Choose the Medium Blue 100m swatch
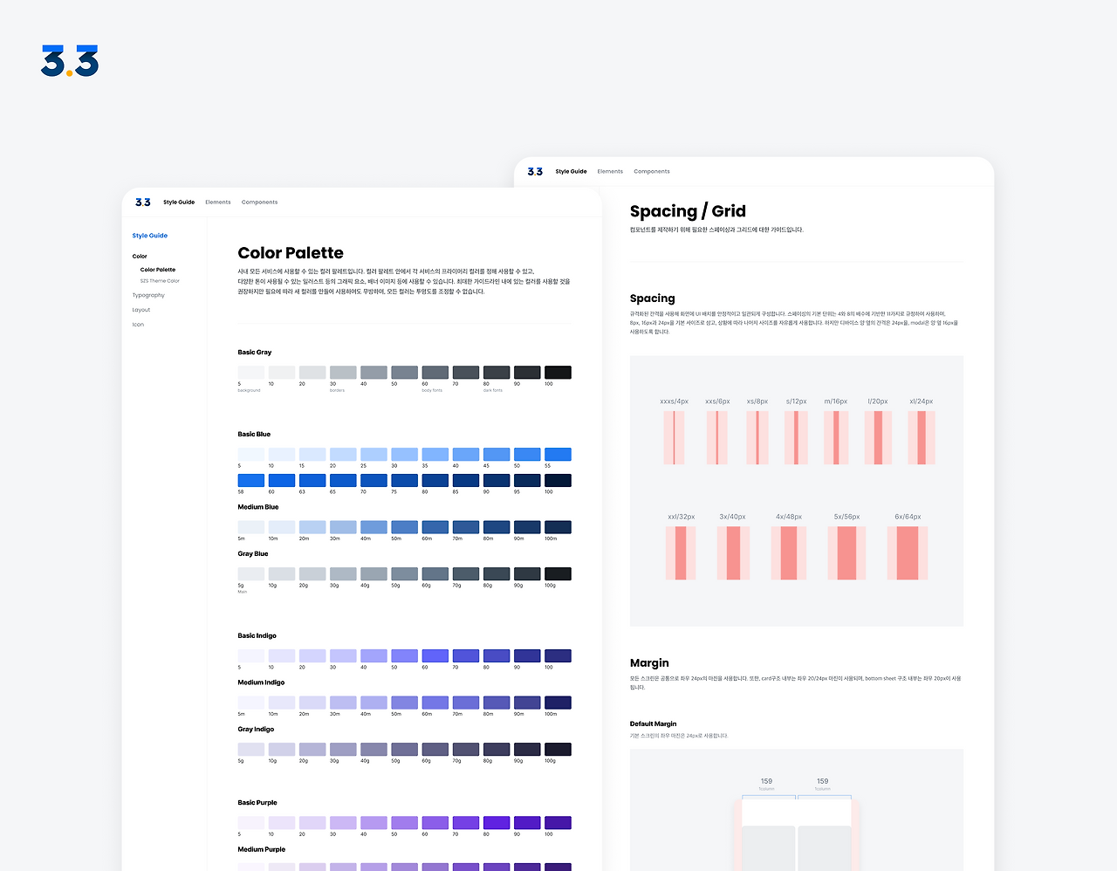This screenshot has height=871, width=1117. 558,527
